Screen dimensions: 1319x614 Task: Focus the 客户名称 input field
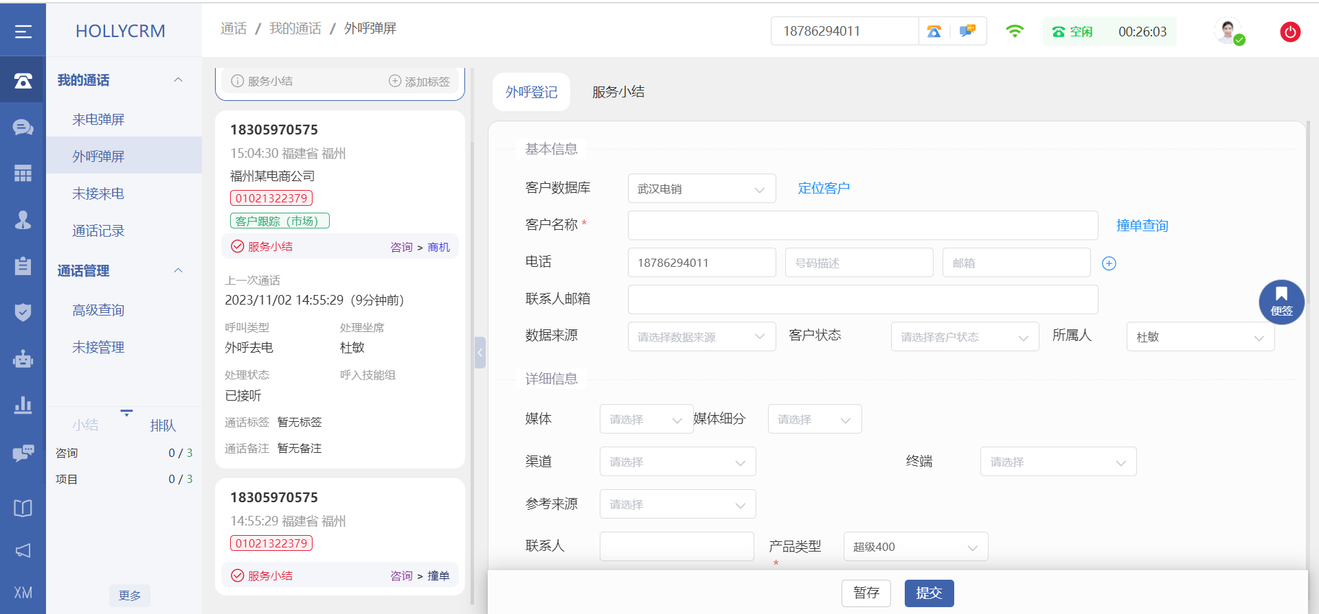(x=863, y=226)
